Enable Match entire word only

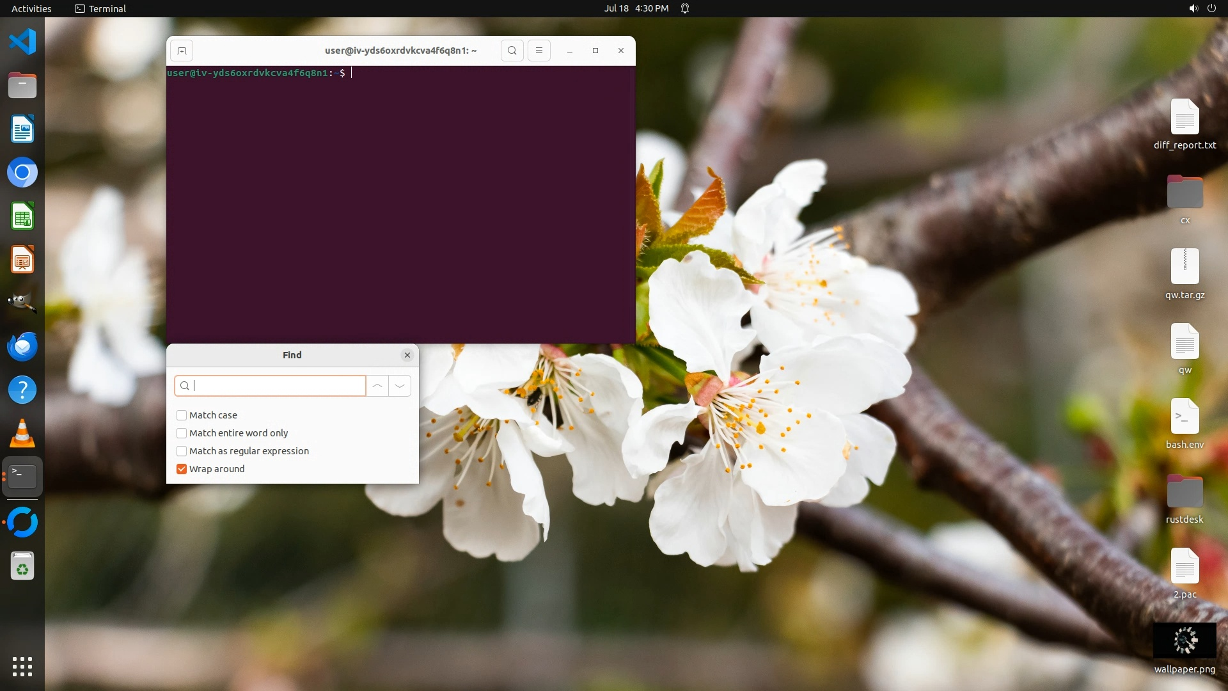pyautogui.click(x=182, y=433)
